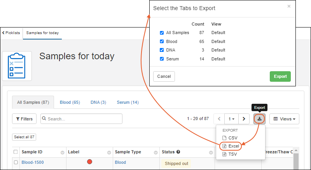This screenshot has height=170, width=311.
Task: Open the Views dropdown
Action: (x=284, y=119)
